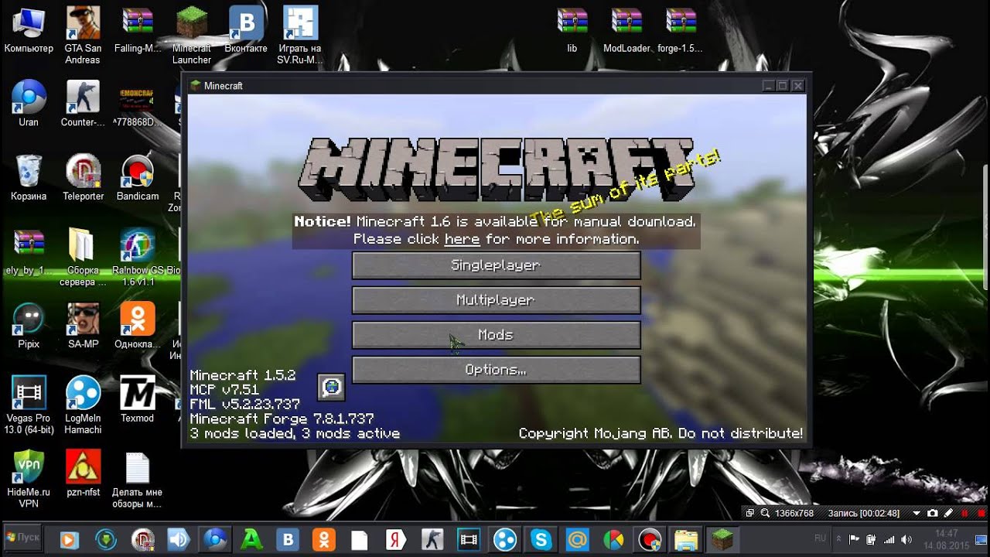990x557 pixels.
Task: Open the Falling-M archive on desktop
Action: point(138,31)
